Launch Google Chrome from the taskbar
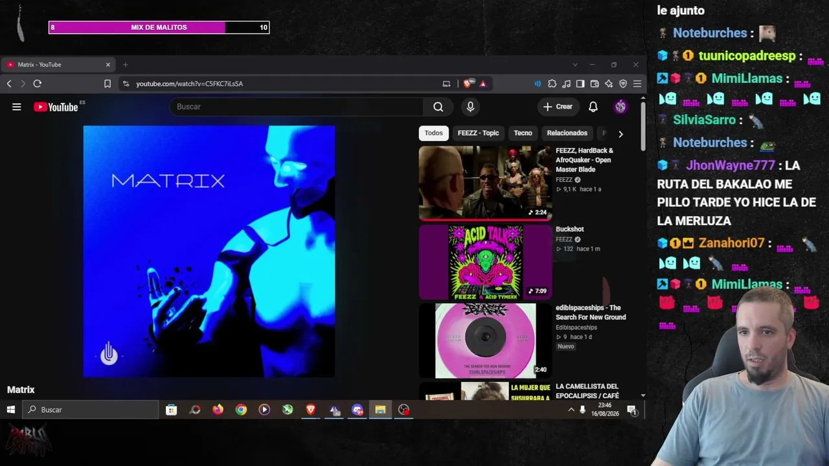829x466 pixels. click(241, 410)
